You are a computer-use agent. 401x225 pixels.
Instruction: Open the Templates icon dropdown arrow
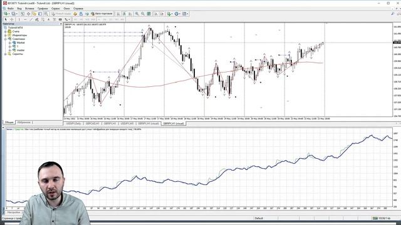187,14
